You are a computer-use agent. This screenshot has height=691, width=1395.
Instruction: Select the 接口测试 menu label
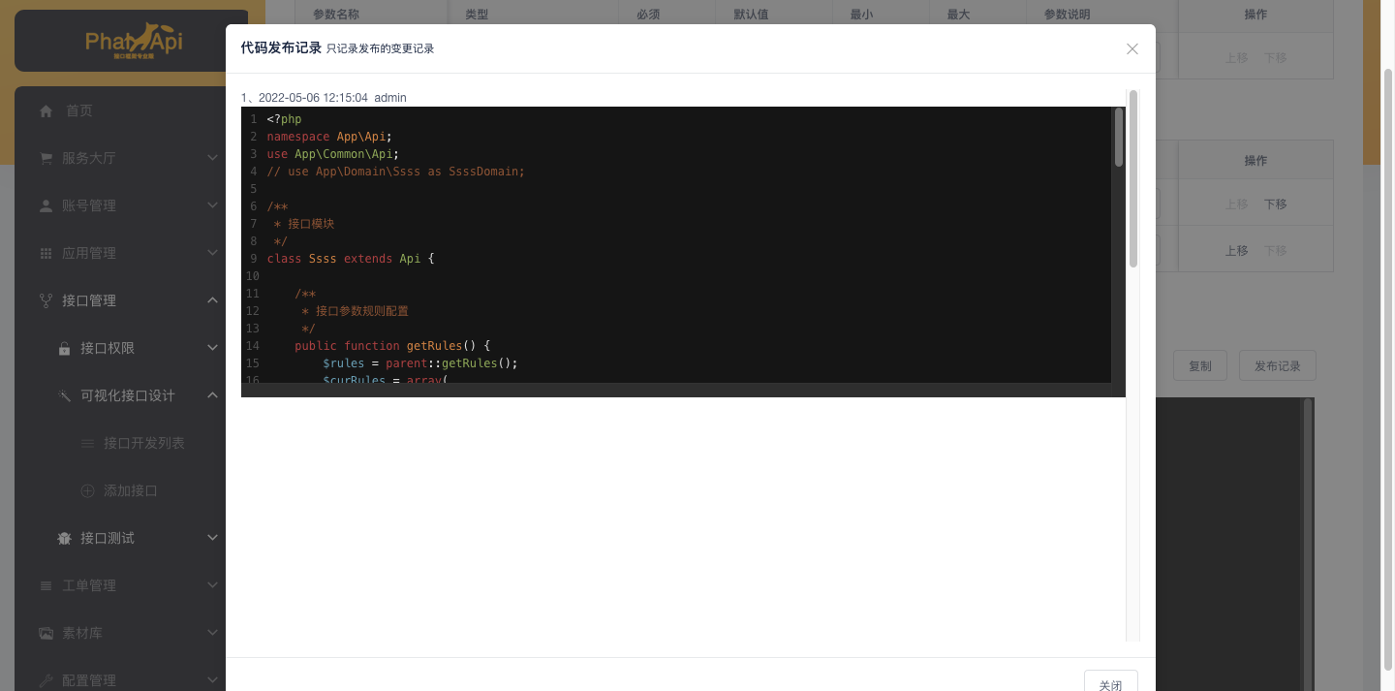108,538
